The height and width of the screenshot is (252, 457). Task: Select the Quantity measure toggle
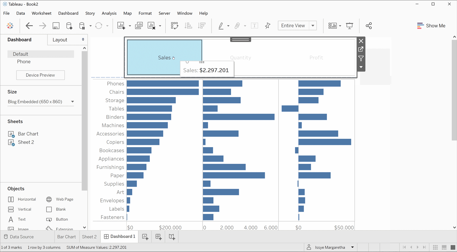click(x=240, y=58)
